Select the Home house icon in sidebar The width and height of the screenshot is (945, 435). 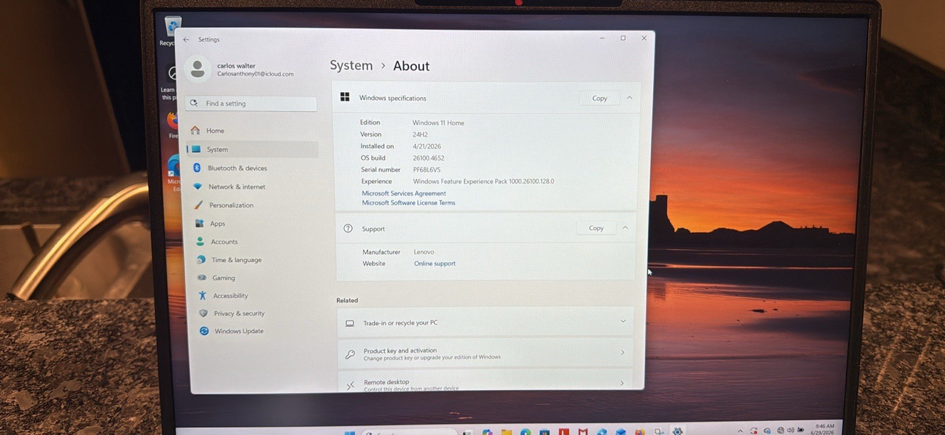(195, 130)
